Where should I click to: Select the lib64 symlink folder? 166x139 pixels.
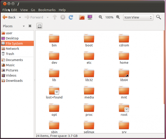tap(124, 75)
